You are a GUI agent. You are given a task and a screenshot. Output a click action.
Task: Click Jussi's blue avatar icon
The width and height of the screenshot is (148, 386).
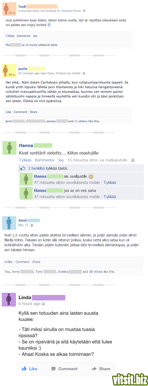pyautogui.click(x=9, y=223)
